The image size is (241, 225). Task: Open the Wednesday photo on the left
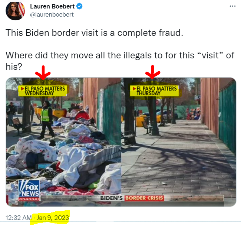point(63,142)
